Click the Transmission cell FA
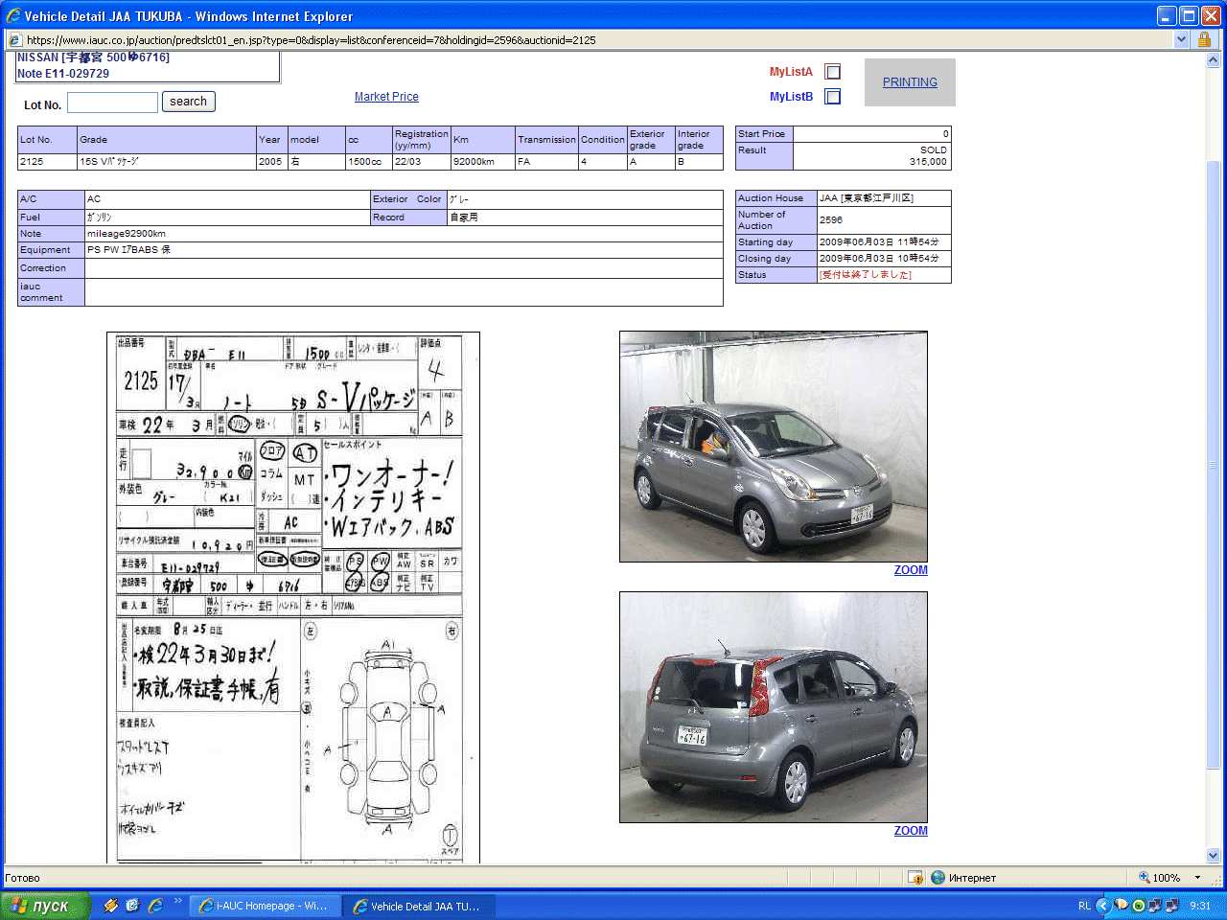Image resolution: width=1227 pixels, height=920 pixels. [x=546, y=162]
